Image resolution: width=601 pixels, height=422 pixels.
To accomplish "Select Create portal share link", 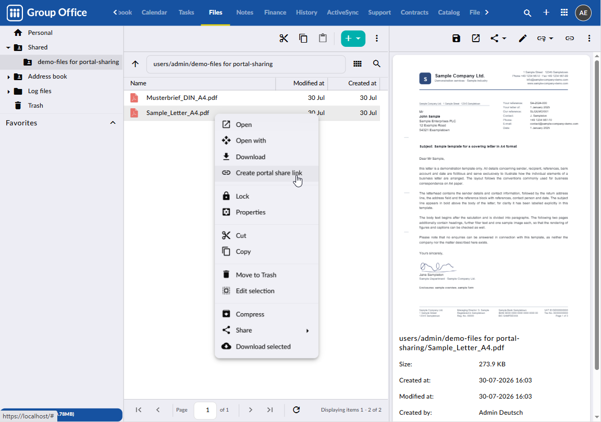I will tap(266, 173).
